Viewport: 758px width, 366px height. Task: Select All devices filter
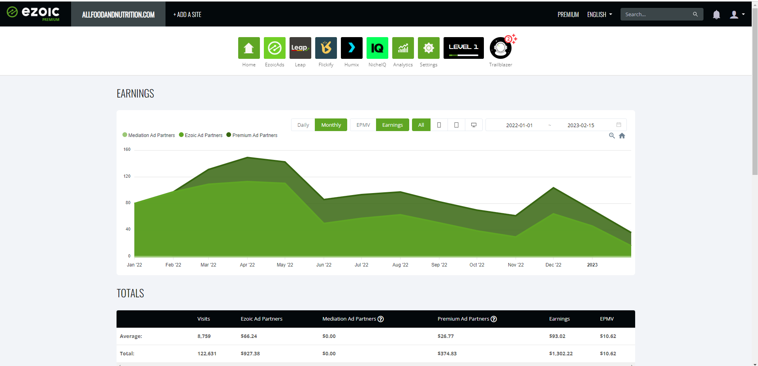pyautogui.click(x=421, y=125)
